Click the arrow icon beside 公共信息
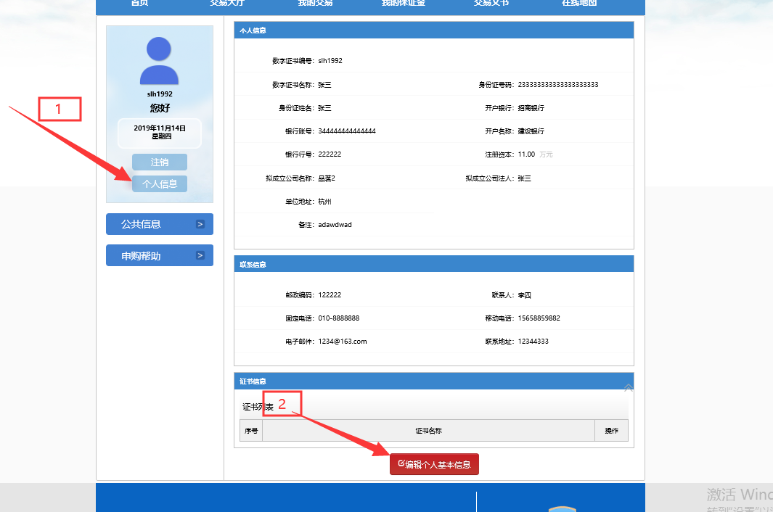 pos(200,225)
